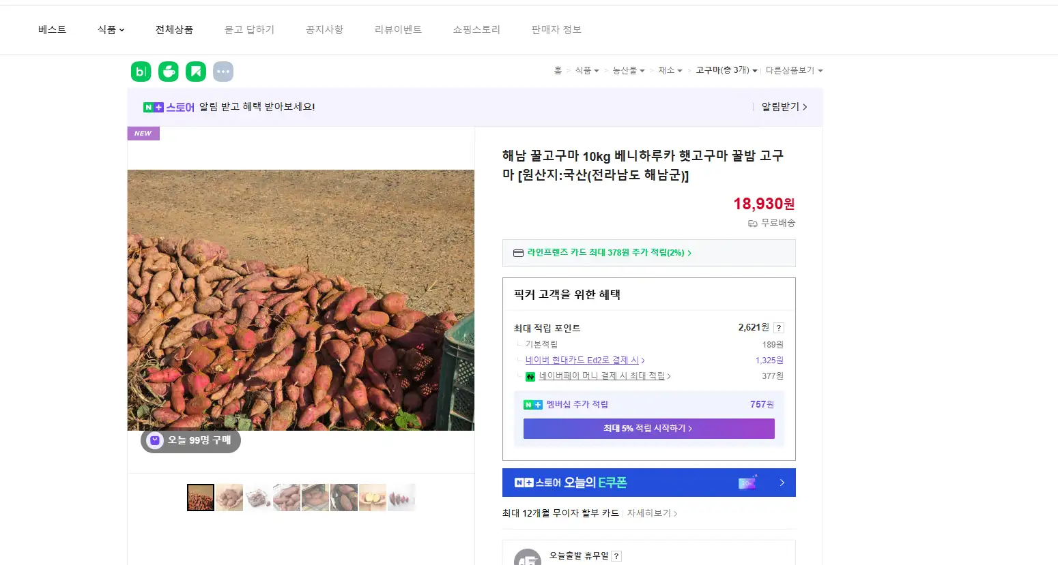Click the green Naver Cafe cup icon

point(169,72)
